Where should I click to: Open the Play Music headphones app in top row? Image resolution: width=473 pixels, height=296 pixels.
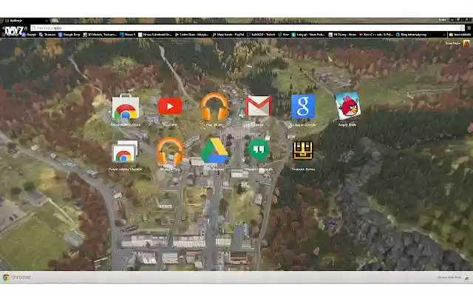pyautogui.click(x=214, y=107)
